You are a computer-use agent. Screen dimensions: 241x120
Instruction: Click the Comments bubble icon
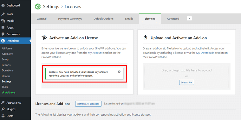tap(3, 34)
